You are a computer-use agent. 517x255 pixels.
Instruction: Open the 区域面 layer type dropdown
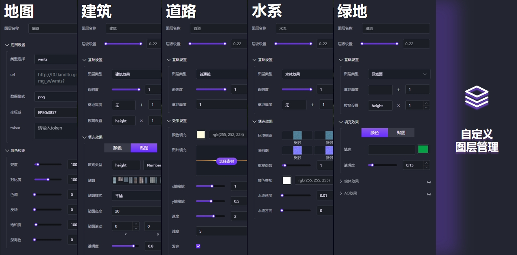tap(399, 74)
